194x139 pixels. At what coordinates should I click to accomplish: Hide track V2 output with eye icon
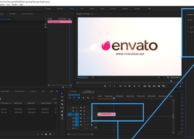[84, 111]
